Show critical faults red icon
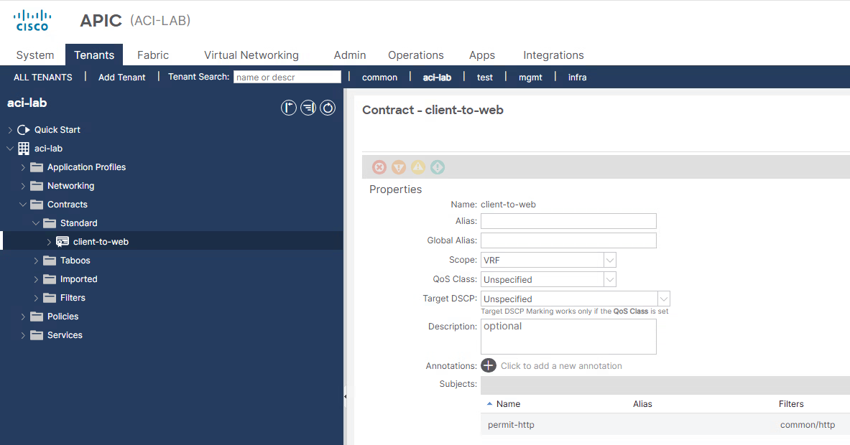The width and height of the screenshot is (850, 445). (x=379, y=167)
